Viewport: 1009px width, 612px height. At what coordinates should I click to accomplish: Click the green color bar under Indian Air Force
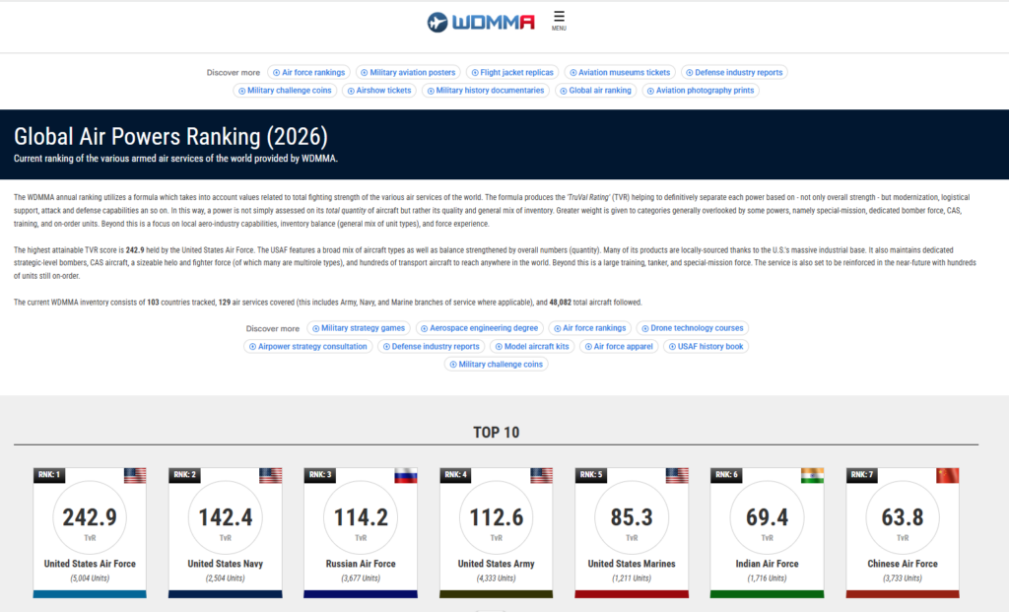pos(768,594)
